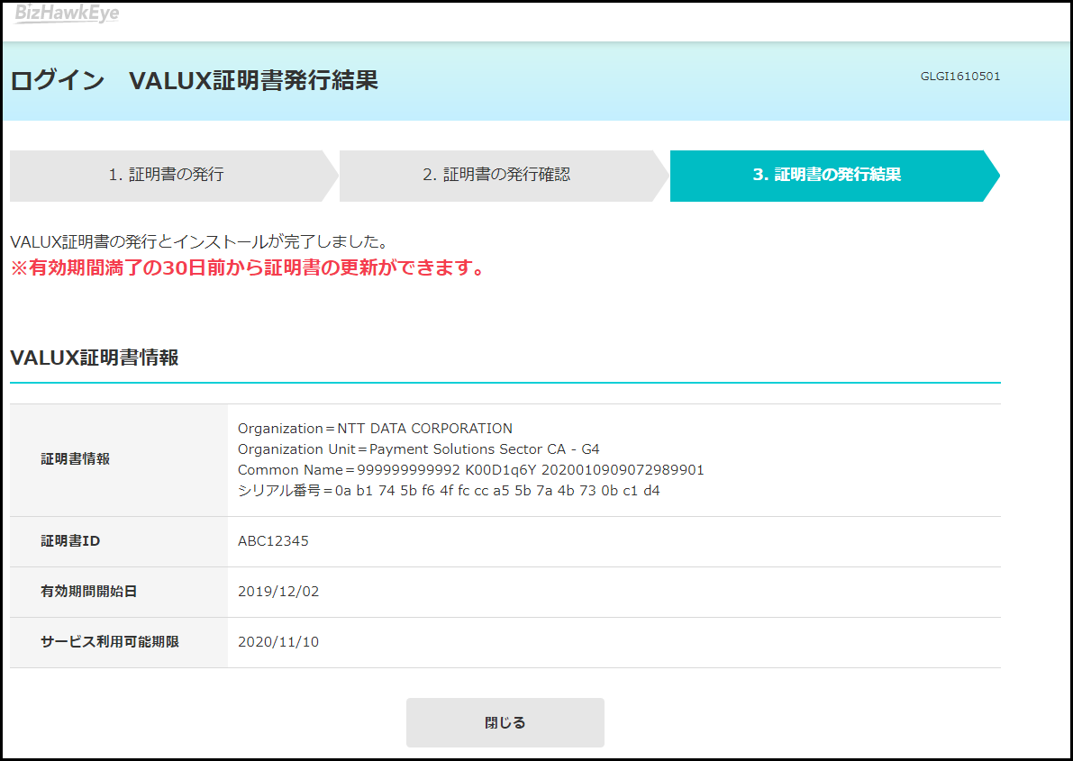
Task: Click the screen ID GLGI1610501
Action: 960,77
